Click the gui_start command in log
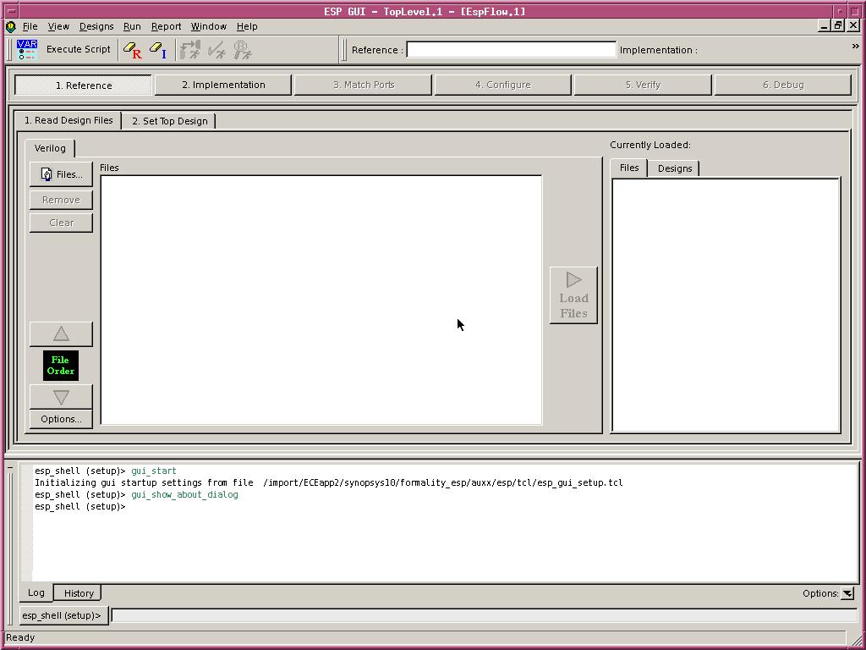Image resolution: width=866 pixels, height=650 pixels. [154, 471]
